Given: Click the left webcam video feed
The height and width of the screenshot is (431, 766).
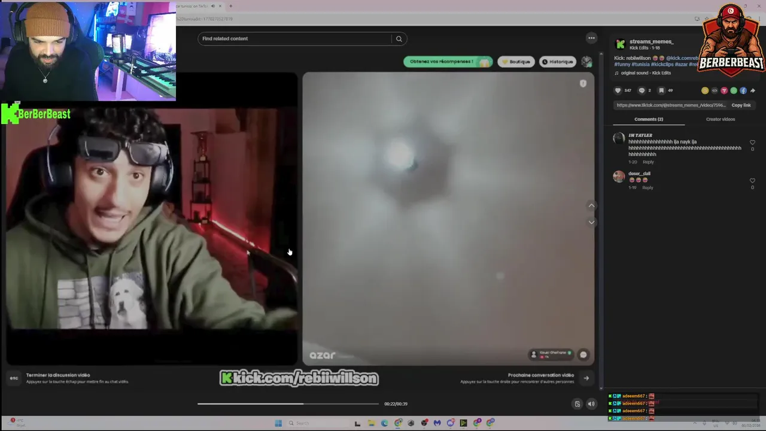Looking at the screenshot, I should tap(152, 218).
